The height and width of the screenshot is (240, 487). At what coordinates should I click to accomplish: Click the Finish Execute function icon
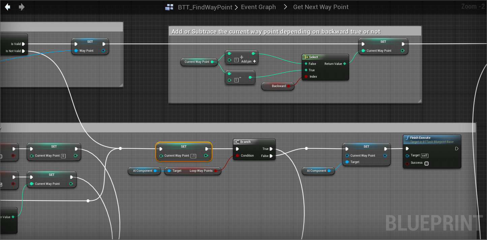(x=407, y=138)
